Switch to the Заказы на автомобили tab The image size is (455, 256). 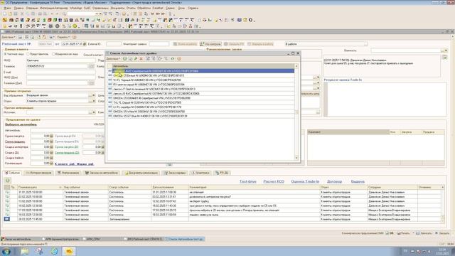102,173
